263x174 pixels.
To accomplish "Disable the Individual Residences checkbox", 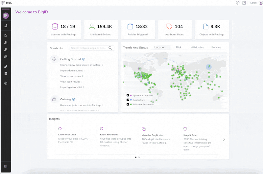I will pos(128,104).
